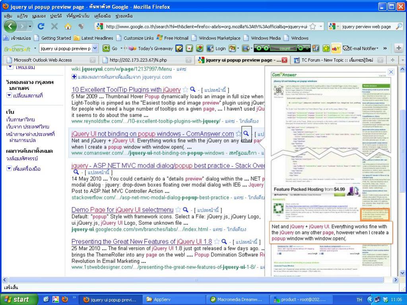
Task: Star the Demo Page for jQuery UI selectmenu result
Action: click(178, 210)
